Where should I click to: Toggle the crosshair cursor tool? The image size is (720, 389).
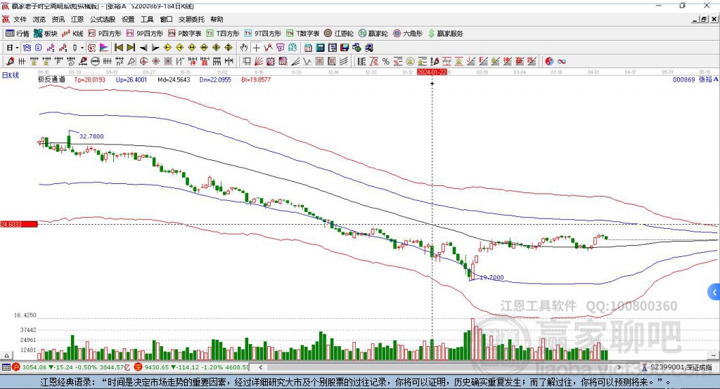(x=256, y=48)
